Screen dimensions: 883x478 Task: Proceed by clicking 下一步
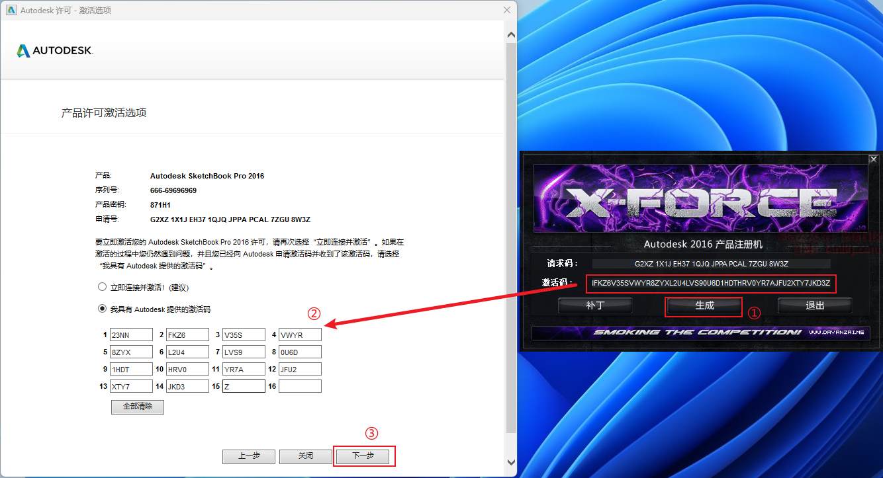tap(363, 456)
